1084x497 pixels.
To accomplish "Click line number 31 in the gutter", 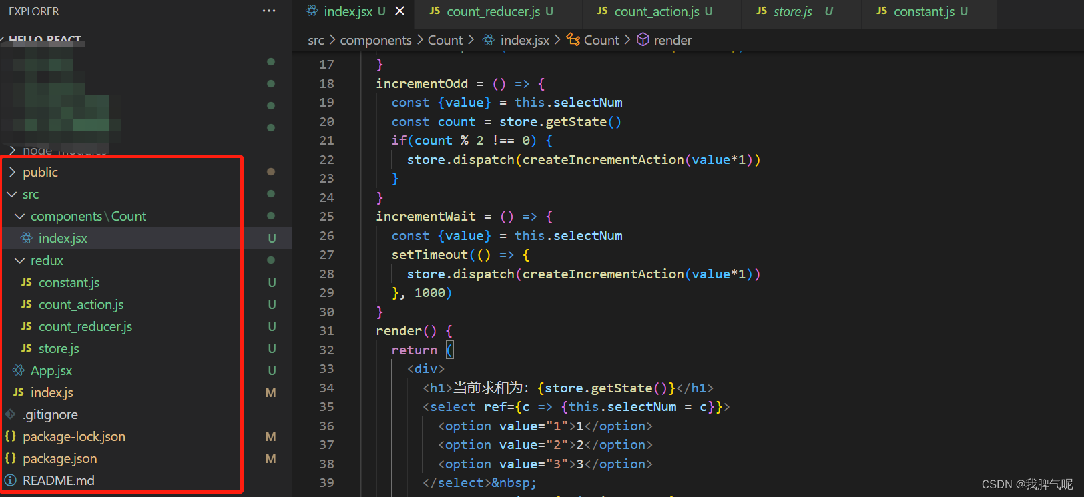I will tap(326, 331).
